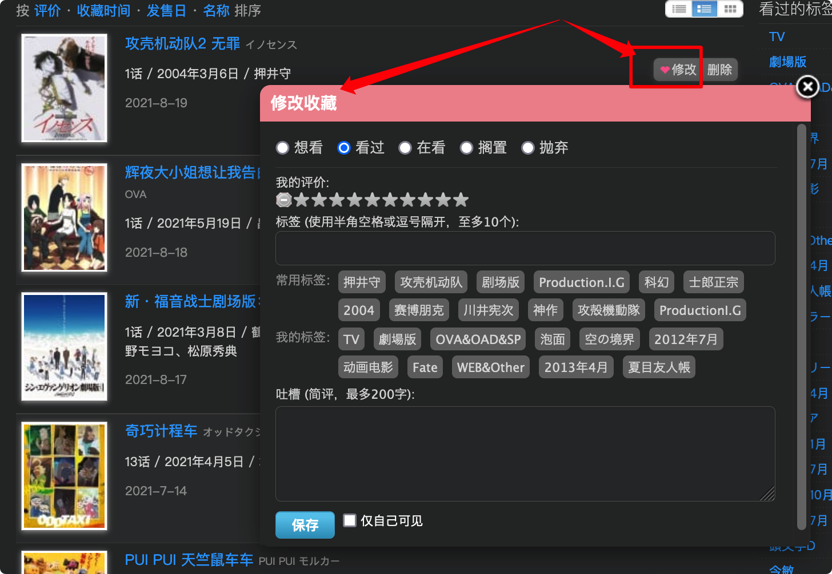The image size is (832, 574).
Task: Add the 2004 common tag
Action: (359, 310)
